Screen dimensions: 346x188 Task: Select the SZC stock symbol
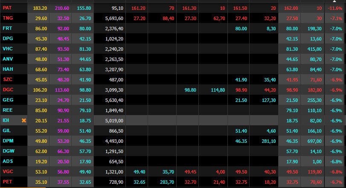click(x=8, y=79)
